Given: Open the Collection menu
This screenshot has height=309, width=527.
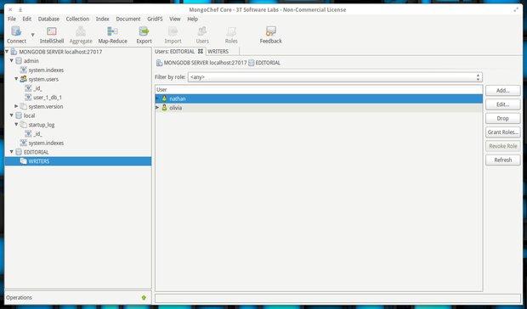Looking at the screenshot, I should 77,19.
